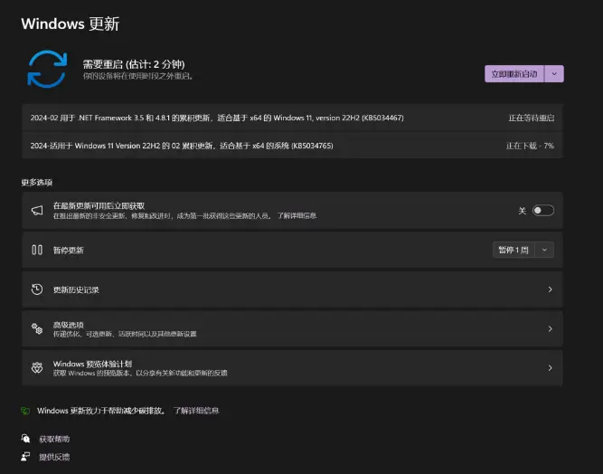Screen dimensions: 603x474
Task: Open the 了解详细信息 link in the update option
Action: coord(297,216)
